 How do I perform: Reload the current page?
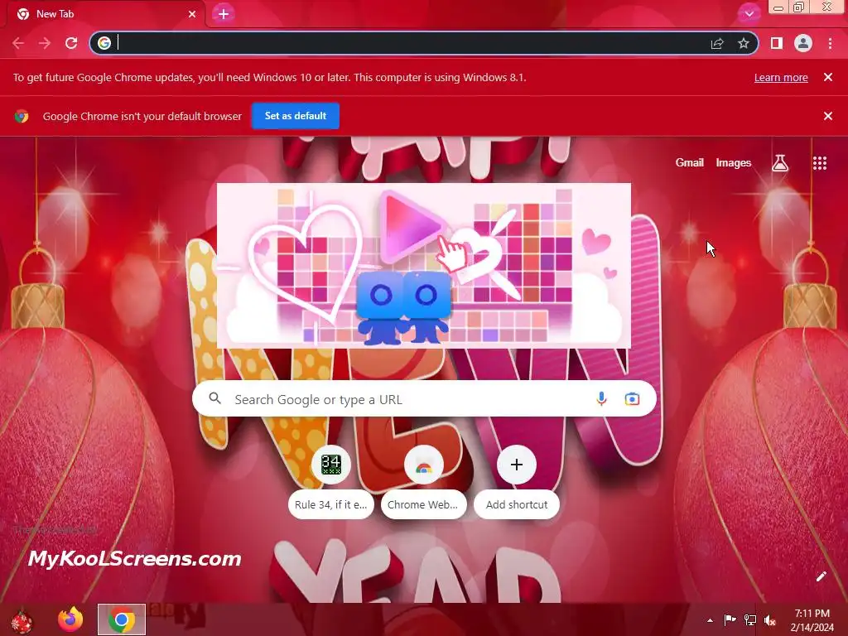click(71, 43)
